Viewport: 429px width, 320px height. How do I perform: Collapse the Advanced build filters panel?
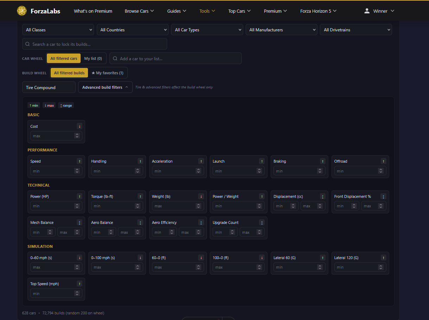point(105,87)
